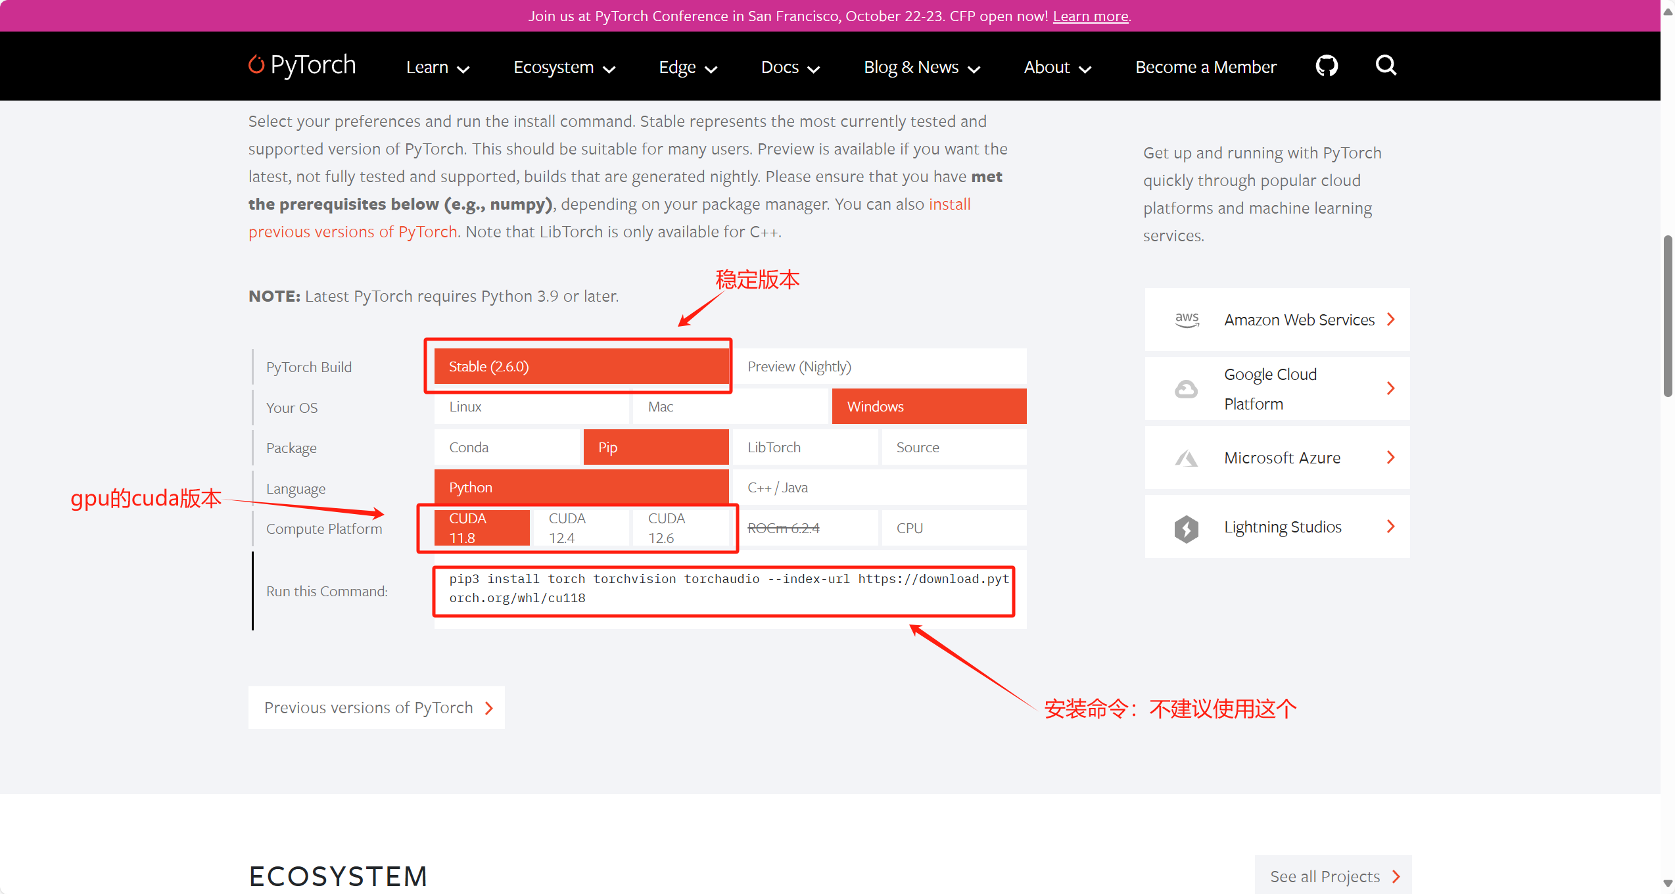1675x894 pixels.
Task: Click the Microsoft Azure logo icon
Action: tap(1186, 458)
